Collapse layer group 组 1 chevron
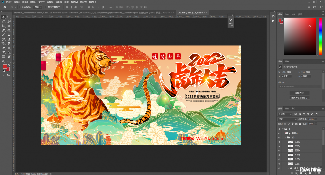This screenshot has width=325, height=175. coord(286,138)
